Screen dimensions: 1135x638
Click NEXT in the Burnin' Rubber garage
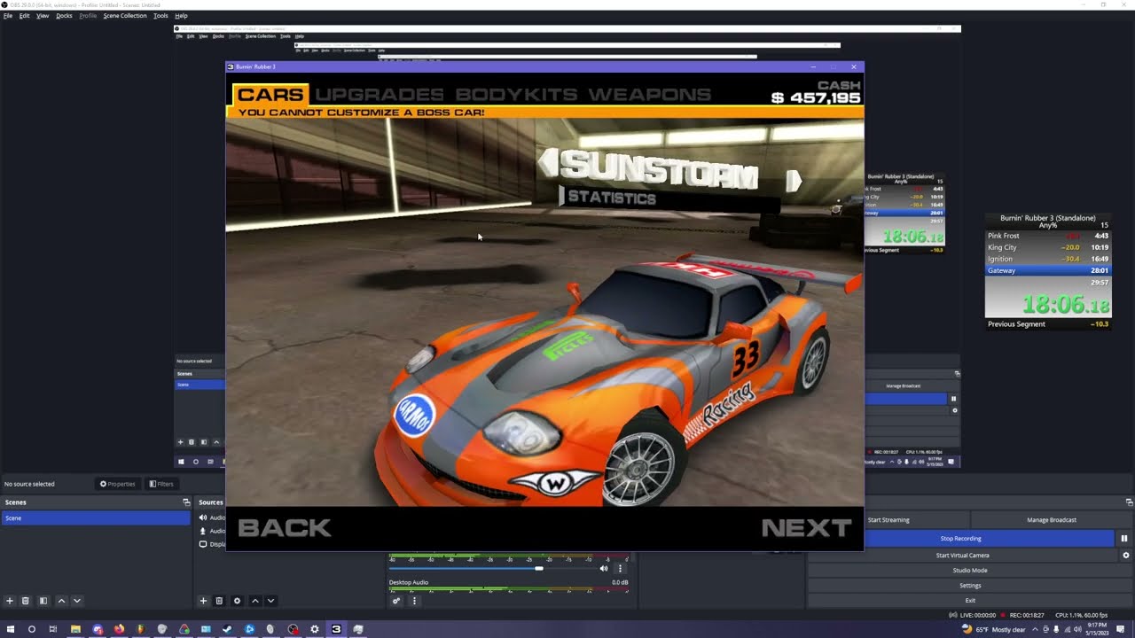click(x=806, y=528)
